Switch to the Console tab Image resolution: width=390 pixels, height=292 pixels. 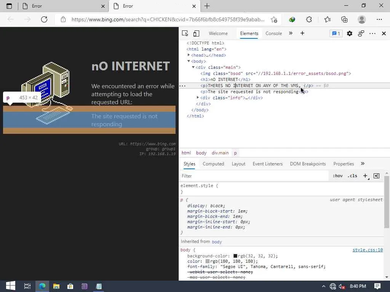(x=273, y=33)
